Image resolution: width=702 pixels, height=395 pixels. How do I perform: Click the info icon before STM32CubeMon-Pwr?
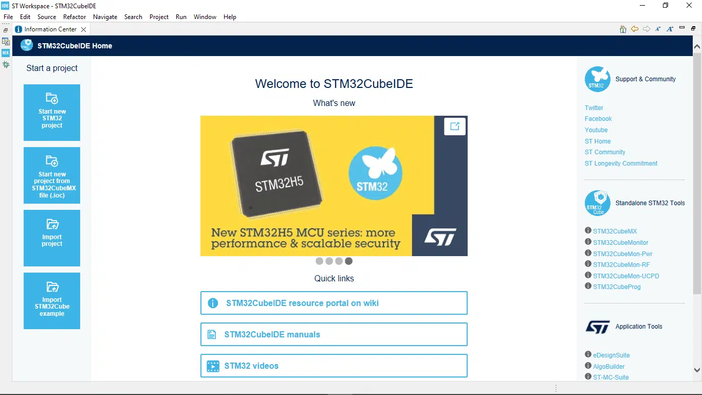click(588, 253)
